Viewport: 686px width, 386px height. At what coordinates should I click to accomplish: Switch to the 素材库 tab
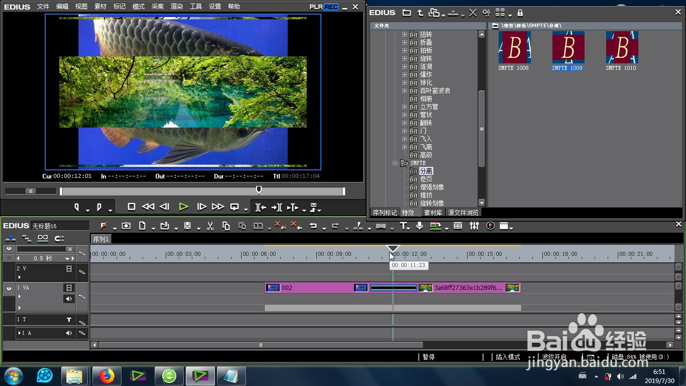(x=433, y=213)
